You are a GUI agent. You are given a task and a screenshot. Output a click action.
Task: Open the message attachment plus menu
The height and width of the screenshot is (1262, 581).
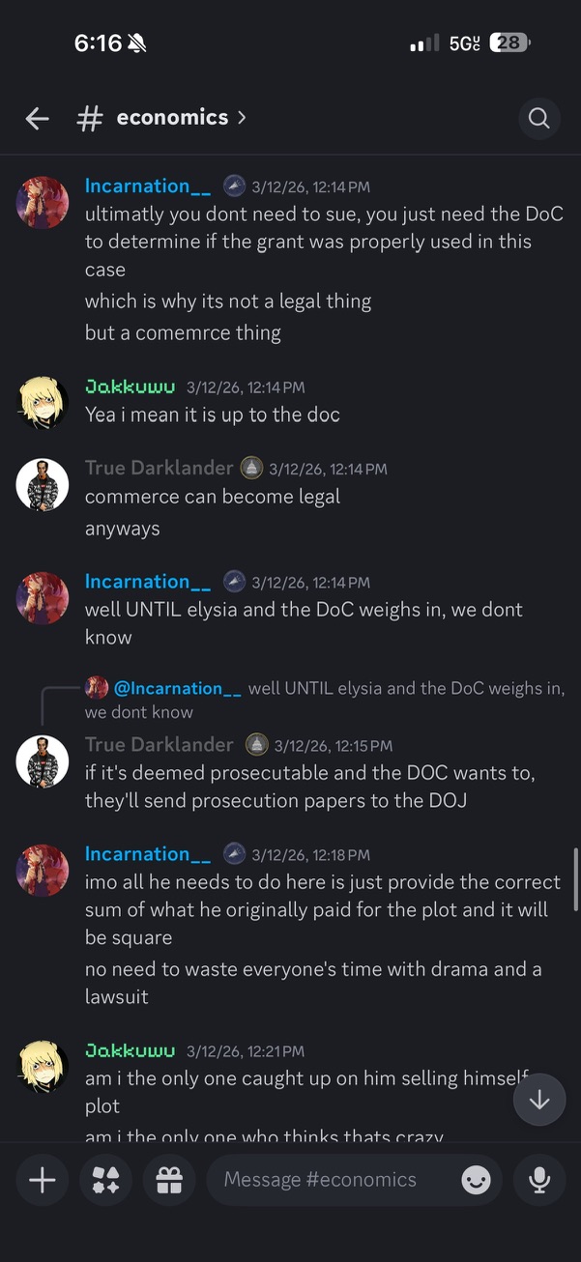pyautogui.click(x=42, y=1180)
